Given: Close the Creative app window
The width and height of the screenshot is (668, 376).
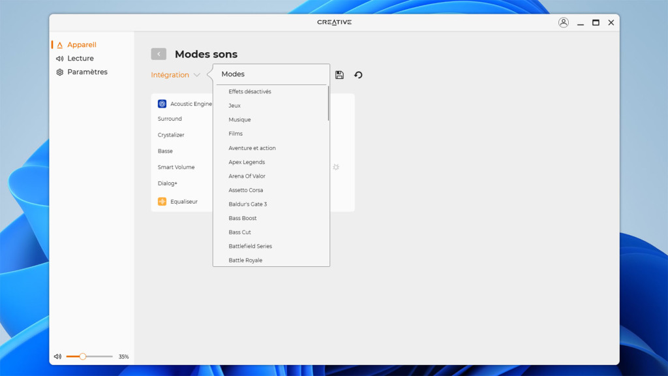Looking at the screenshot, I should [611, 23].
